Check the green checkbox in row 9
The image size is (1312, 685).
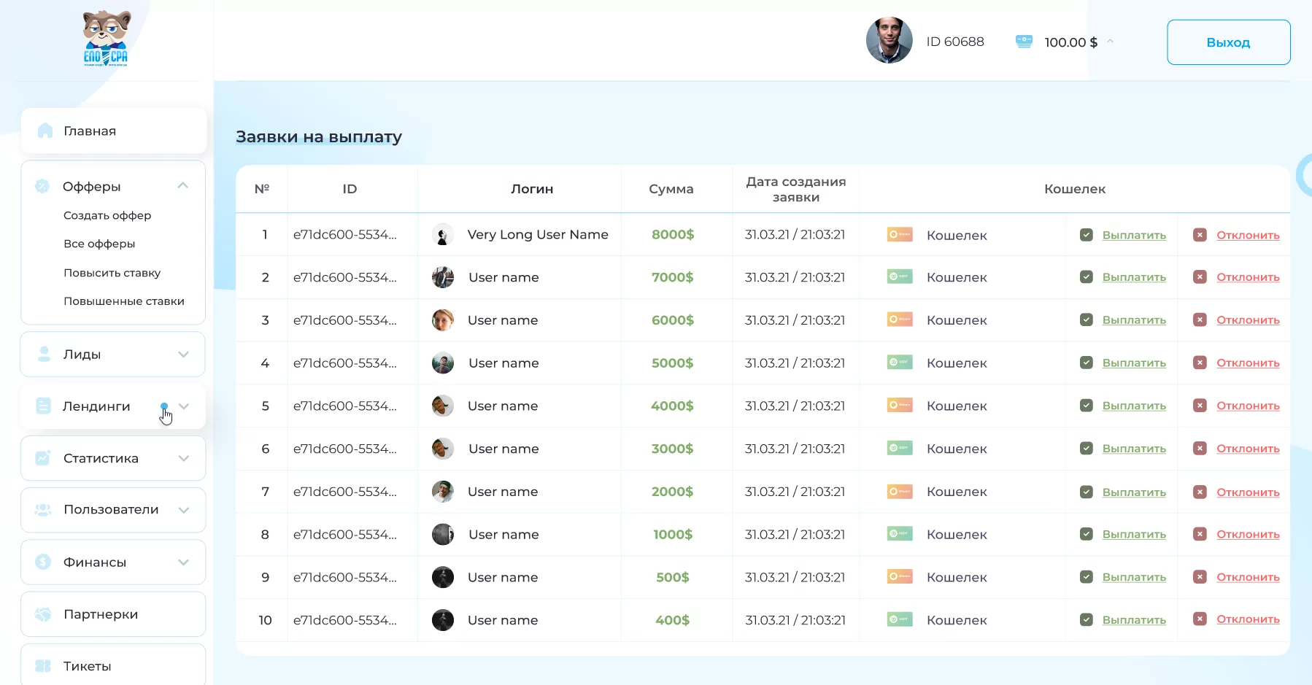(1087, 577)
